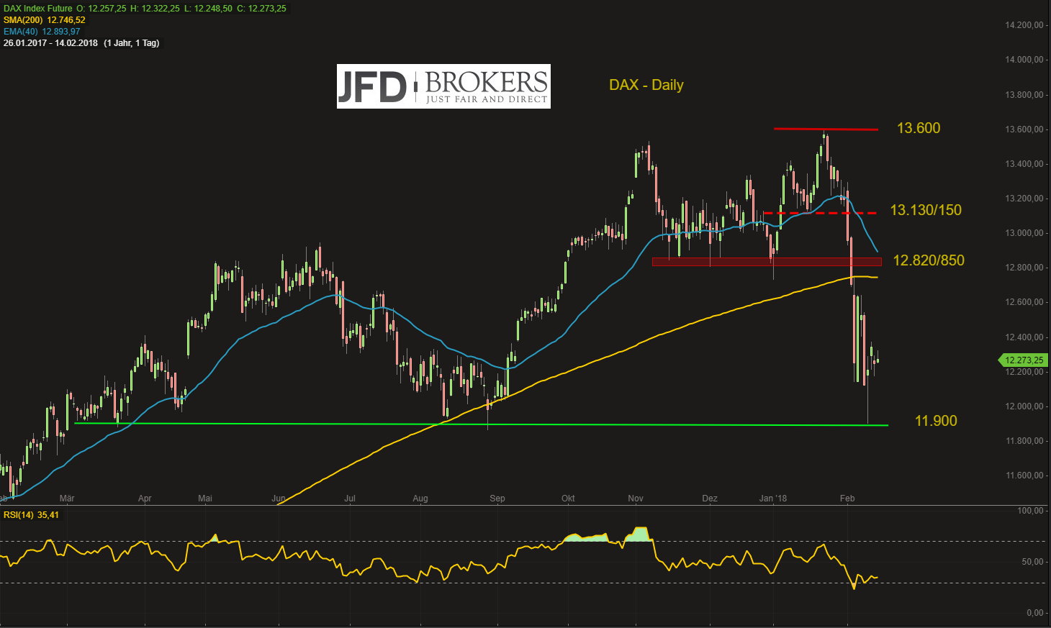Click the Mär month label on time axis
The image size is (1051, 628).
[x=67, y=499]
